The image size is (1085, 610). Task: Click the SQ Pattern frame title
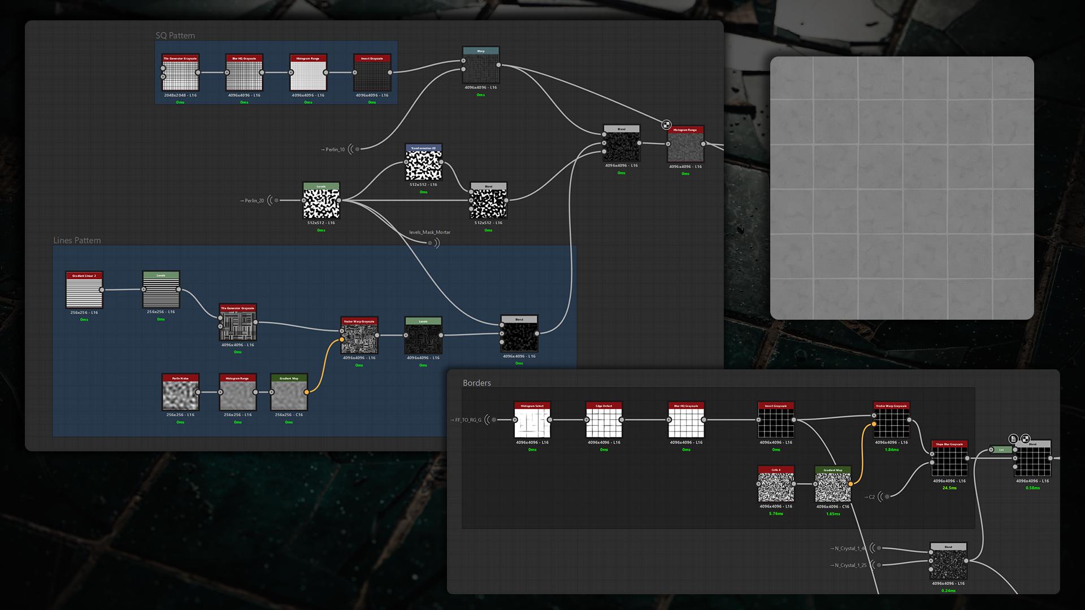[x=175, y=36]
